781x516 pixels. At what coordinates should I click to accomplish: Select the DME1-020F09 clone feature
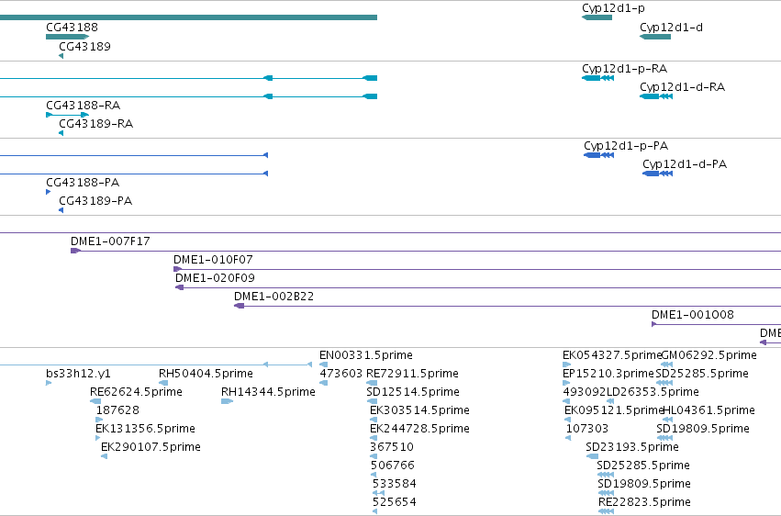coord(478,288)
